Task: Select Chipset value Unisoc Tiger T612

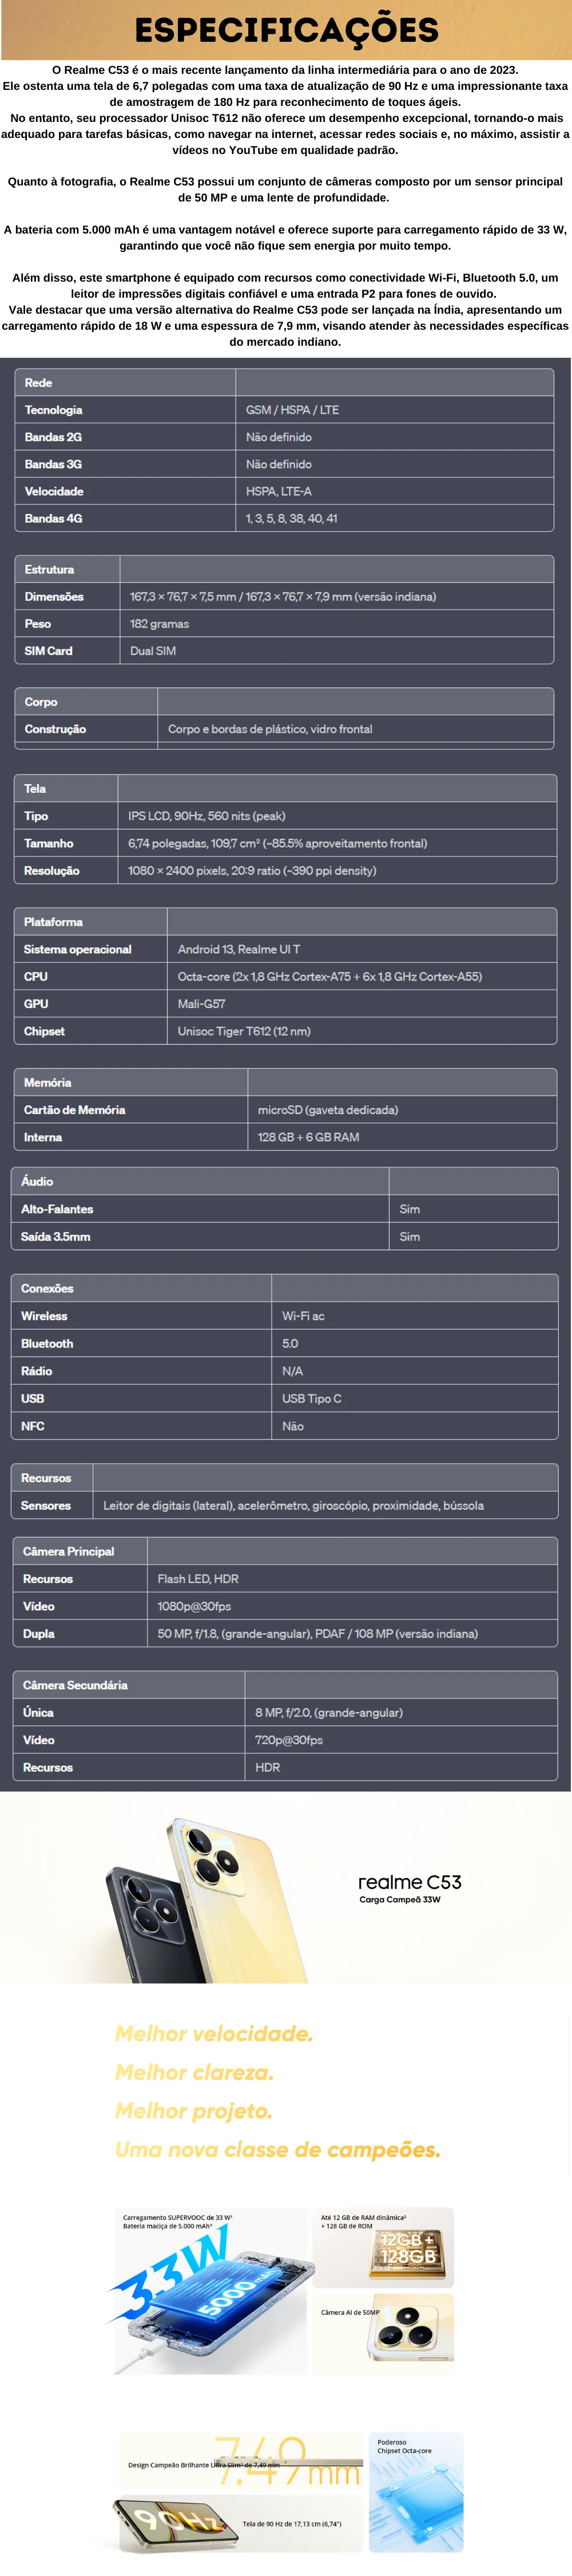Action: [x=244, y=1031]
